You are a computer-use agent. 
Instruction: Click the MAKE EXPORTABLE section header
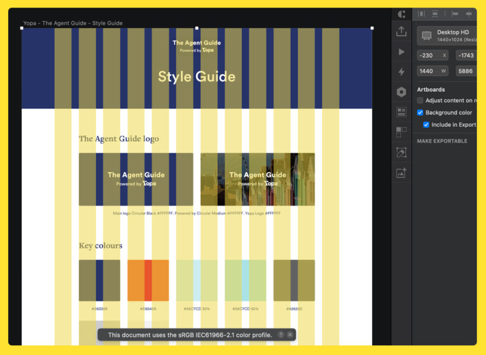[442, 141]
